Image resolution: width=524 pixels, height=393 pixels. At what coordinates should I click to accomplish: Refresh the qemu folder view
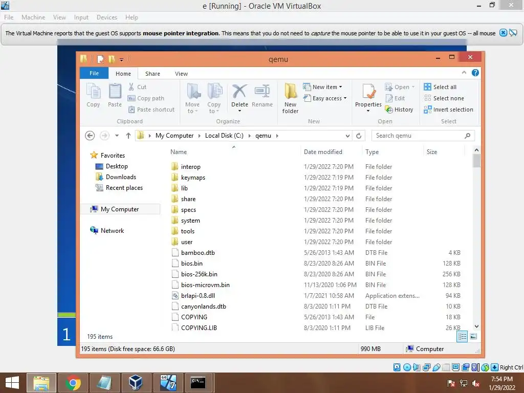[x=359, y=136]
